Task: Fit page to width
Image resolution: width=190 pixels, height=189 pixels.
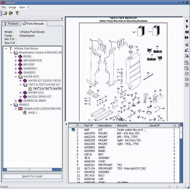Action: click(x=187, y=79)
